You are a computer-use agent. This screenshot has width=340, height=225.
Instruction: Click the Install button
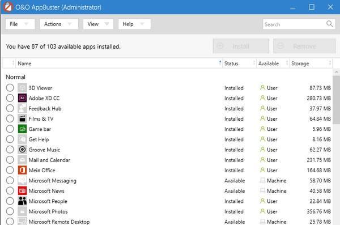(x=241, y=46)
